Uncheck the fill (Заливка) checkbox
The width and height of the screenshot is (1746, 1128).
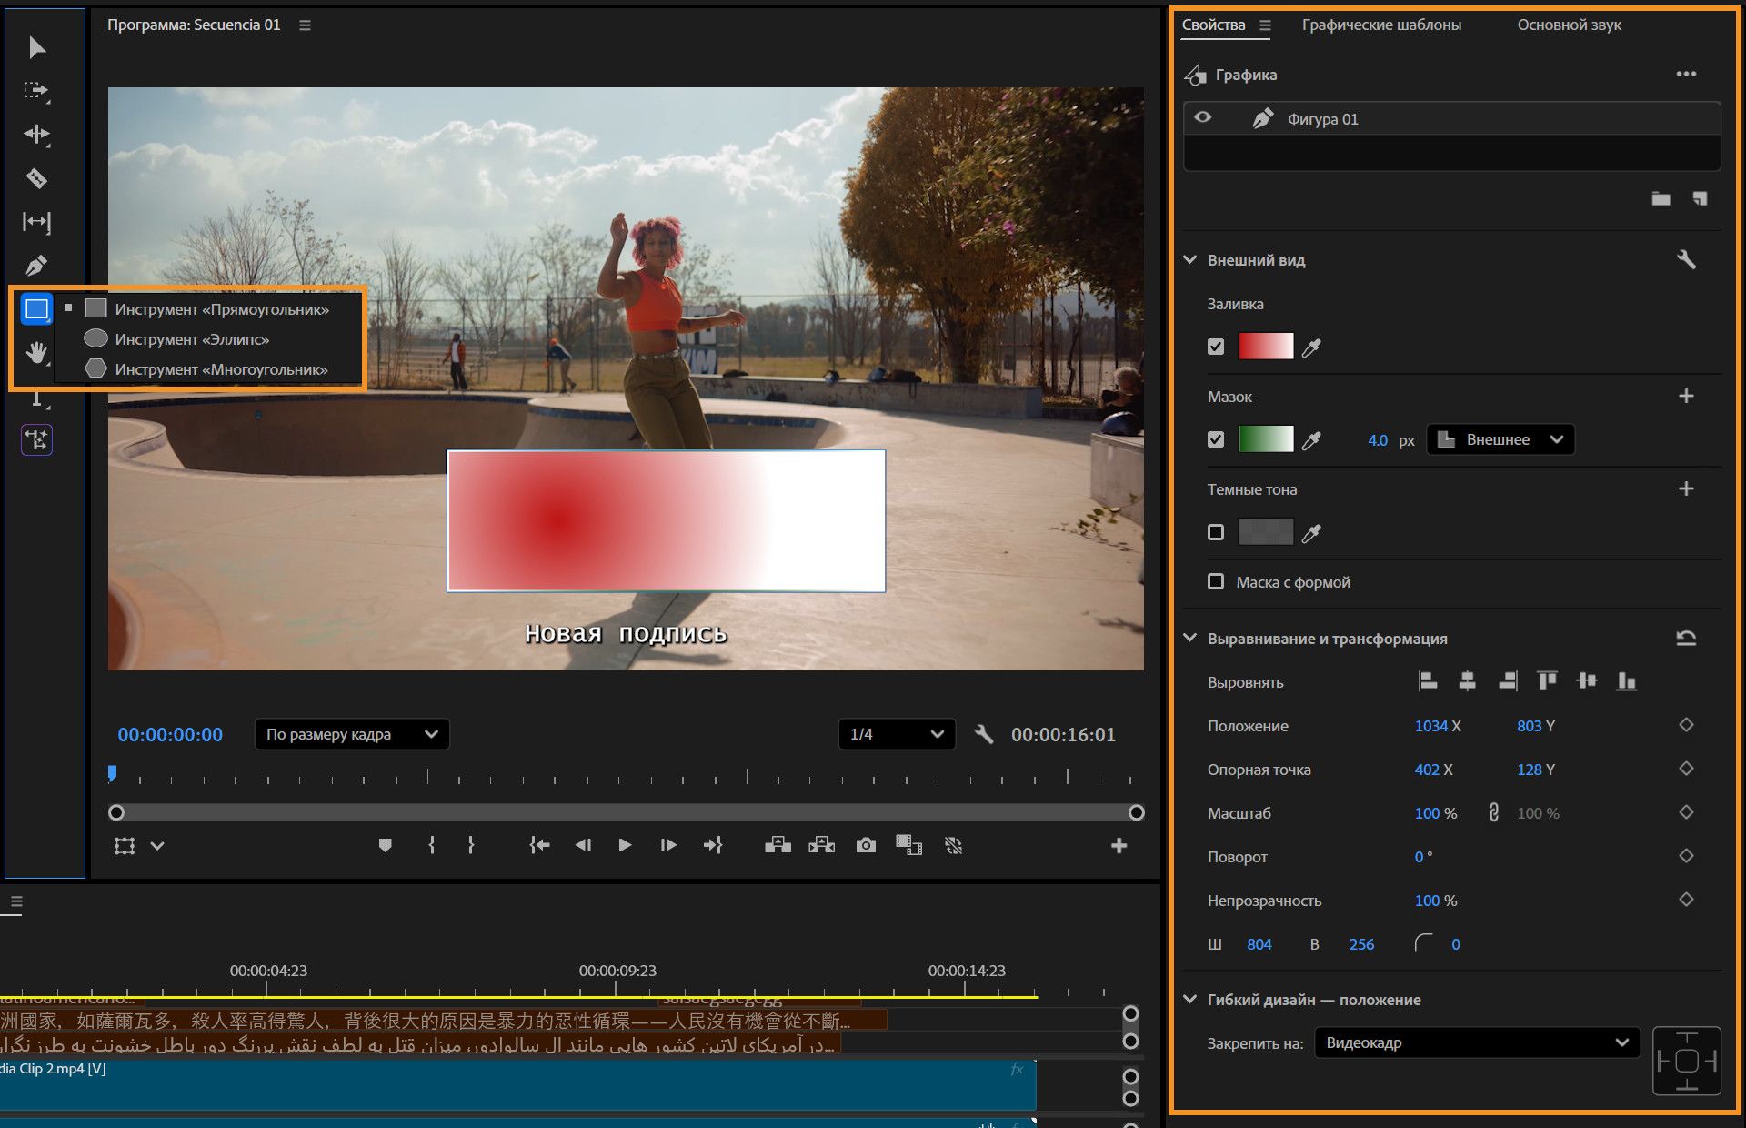click(1216, 347)
